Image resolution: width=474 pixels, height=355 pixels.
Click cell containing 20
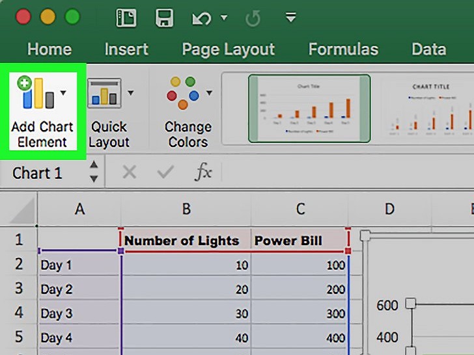point(186,289)
